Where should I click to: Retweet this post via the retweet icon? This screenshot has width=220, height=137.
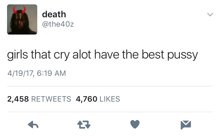click(x=84, y=124)
